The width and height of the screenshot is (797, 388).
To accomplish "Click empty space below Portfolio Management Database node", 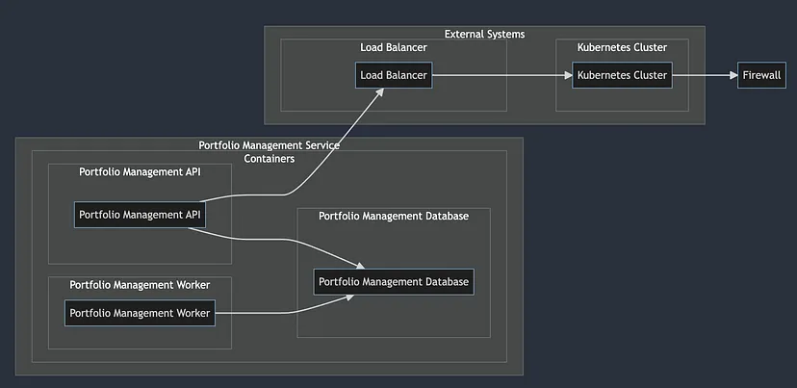I will [394, 318].
